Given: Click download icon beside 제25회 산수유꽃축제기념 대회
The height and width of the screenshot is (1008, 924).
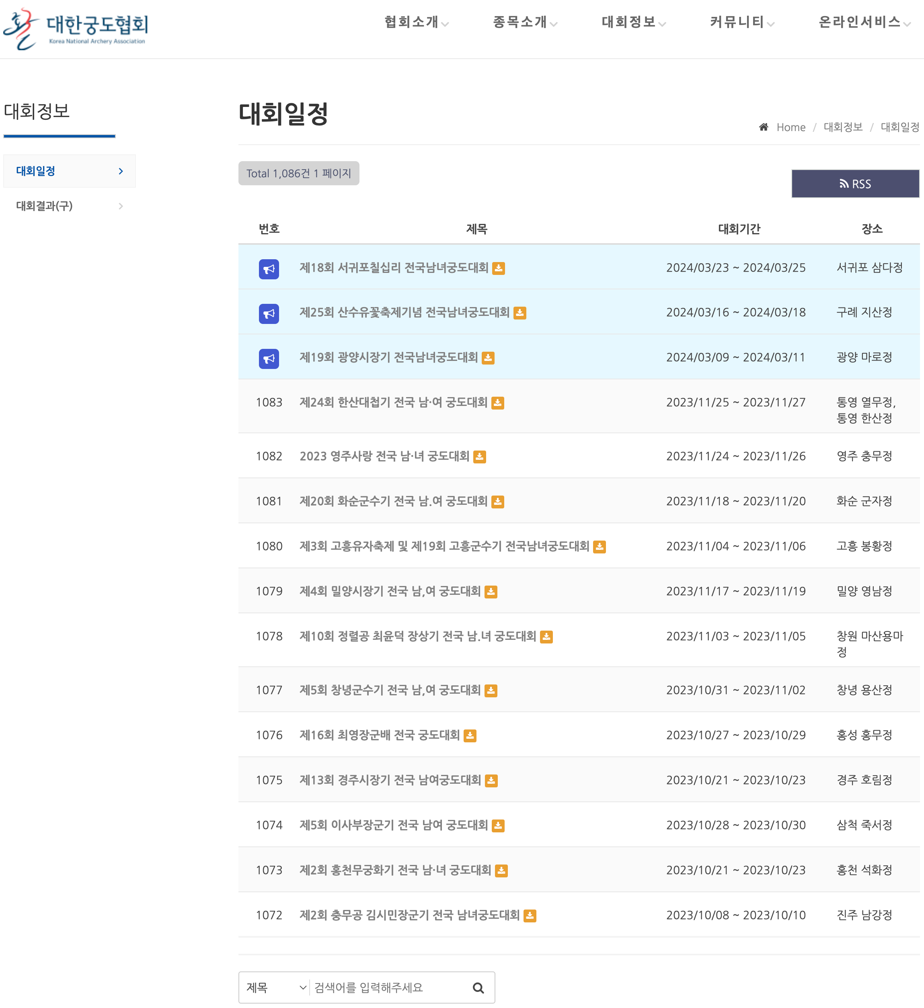Looking at the screenshot, I should pyautogui.click(x=519, y=313).
